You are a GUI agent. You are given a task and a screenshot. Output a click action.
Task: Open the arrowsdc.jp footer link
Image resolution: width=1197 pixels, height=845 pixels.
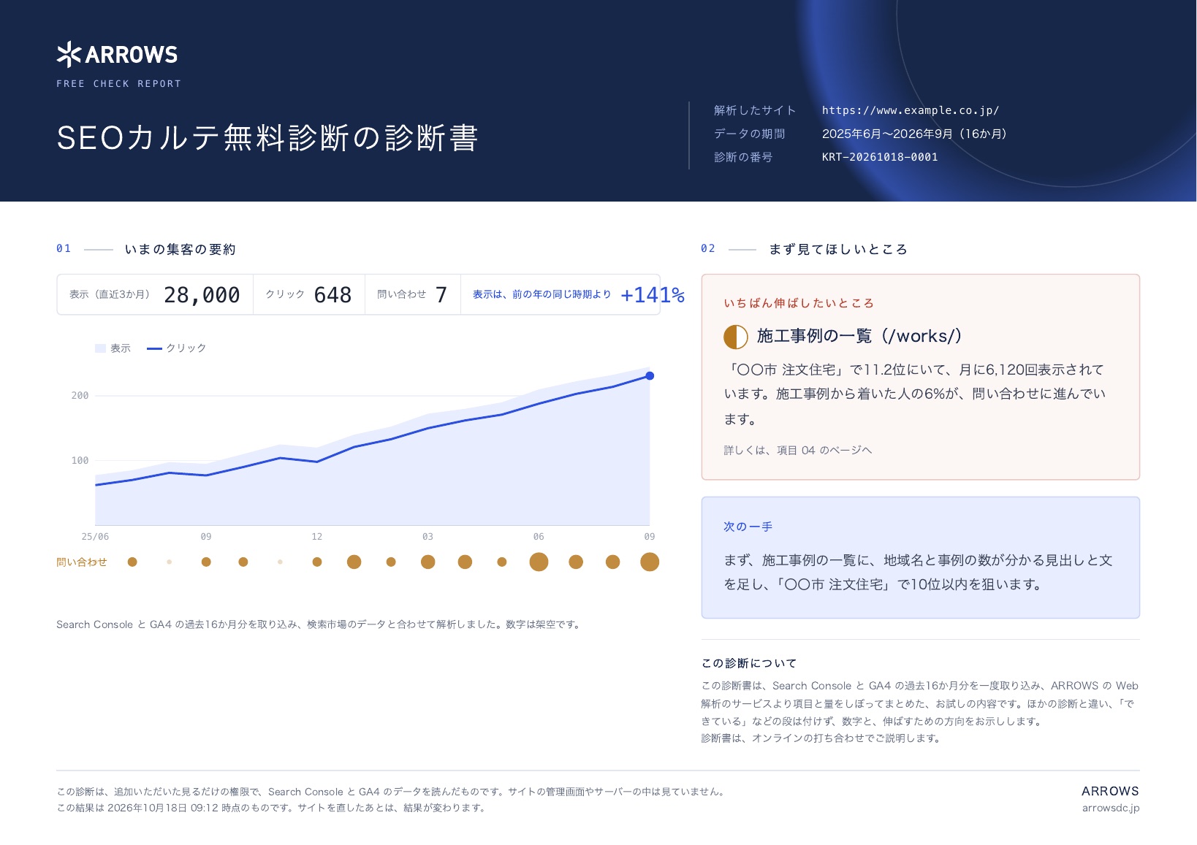tap(1111, 808)
